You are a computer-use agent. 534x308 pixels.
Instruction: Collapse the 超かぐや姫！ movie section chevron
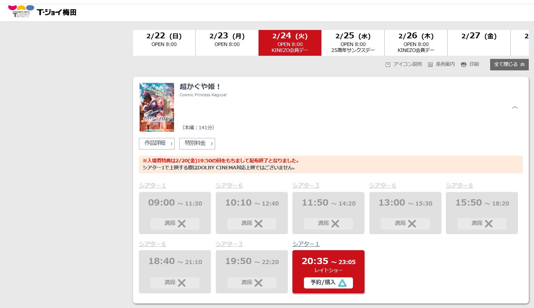(x=515, y=107)
